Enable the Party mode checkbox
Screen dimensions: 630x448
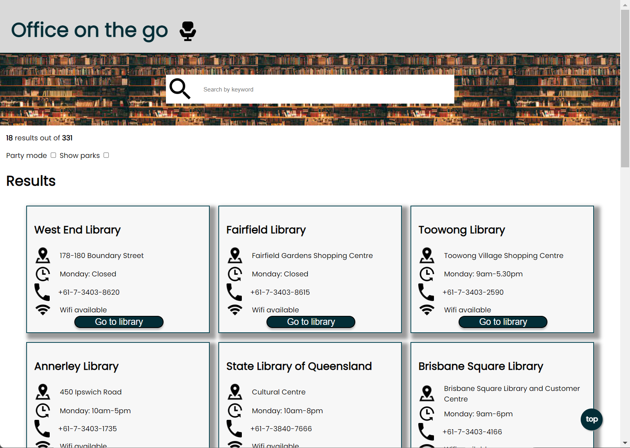(53, 155)
